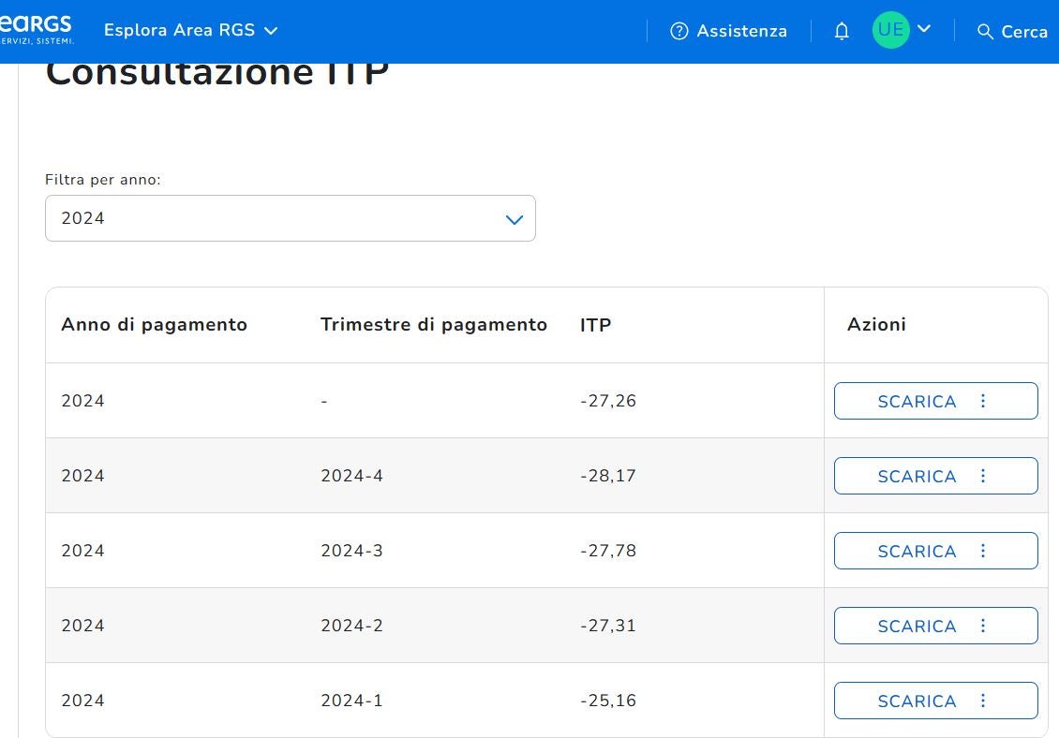Open three-dot menu for 2024-1 row
This screenshot has width=1059, height=738.
click(983, 701)
